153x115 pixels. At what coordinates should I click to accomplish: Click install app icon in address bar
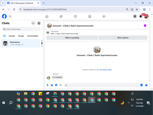click(x=132, y=10)
